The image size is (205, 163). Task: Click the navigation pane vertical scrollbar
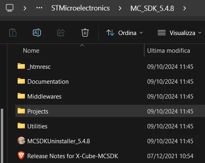point(2,136)
